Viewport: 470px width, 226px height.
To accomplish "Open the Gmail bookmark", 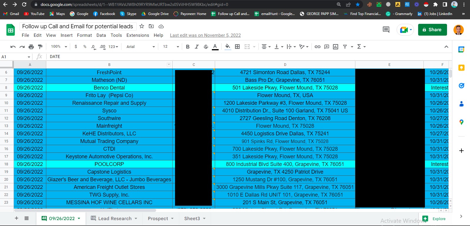I will pyautogui.click(x=11, y=14).
